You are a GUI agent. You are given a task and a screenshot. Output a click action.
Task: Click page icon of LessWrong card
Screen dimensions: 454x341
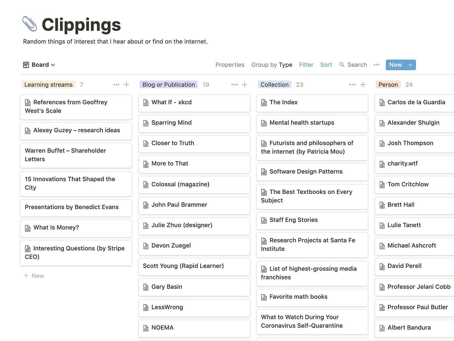pos(146,308)
